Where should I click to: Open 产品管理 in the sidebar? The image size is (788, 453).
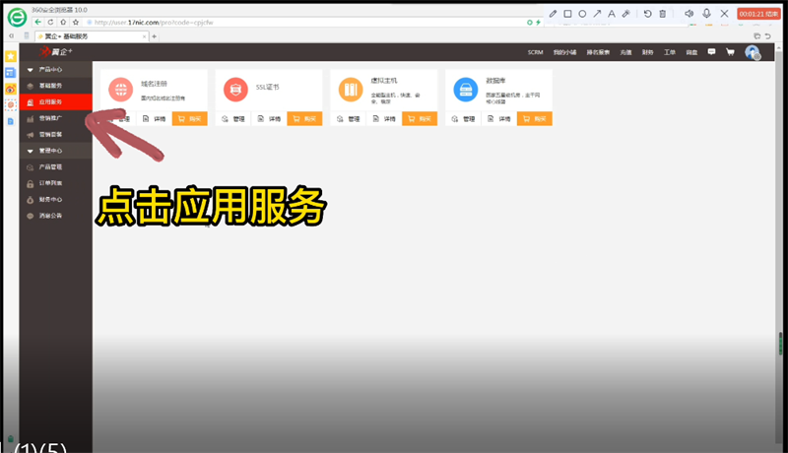56,166
